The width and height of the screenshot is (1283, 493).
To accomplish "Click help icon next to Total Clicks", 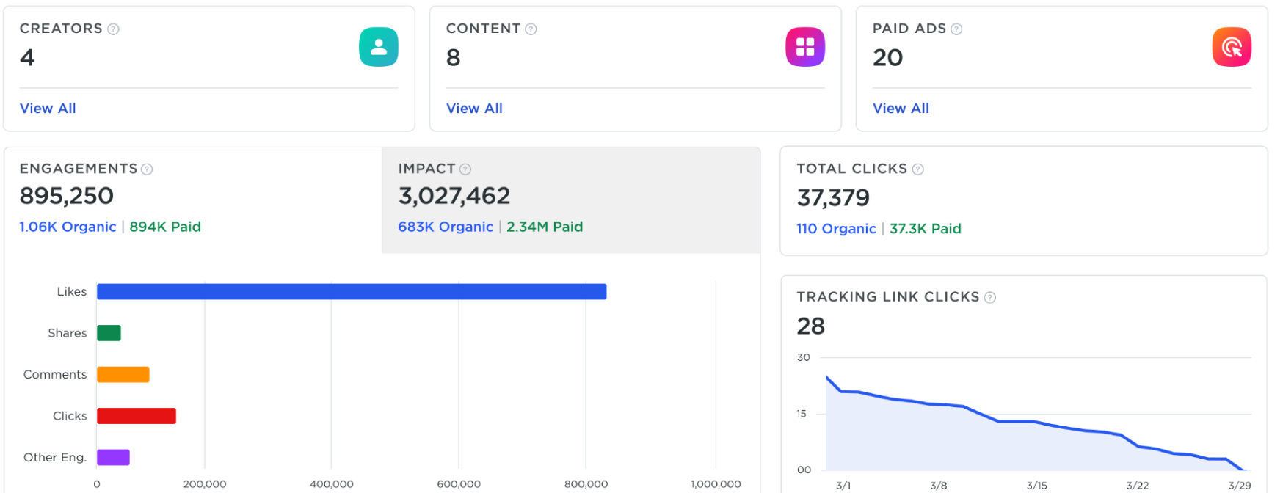I will pos(917,169).
